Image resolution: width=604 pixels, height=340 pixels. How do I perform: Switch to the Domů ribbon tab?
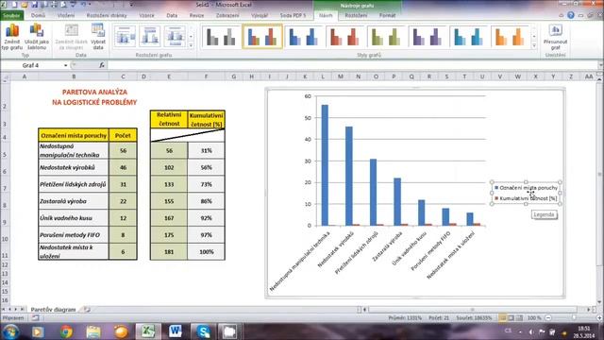pos(38,15)
